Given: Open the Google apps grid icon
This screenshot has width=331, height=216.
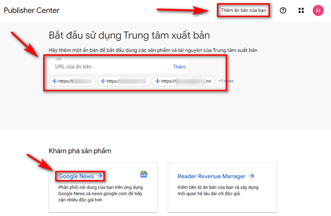Looking at the screenshot, I should pyautogui.click(x=301, y=11).
